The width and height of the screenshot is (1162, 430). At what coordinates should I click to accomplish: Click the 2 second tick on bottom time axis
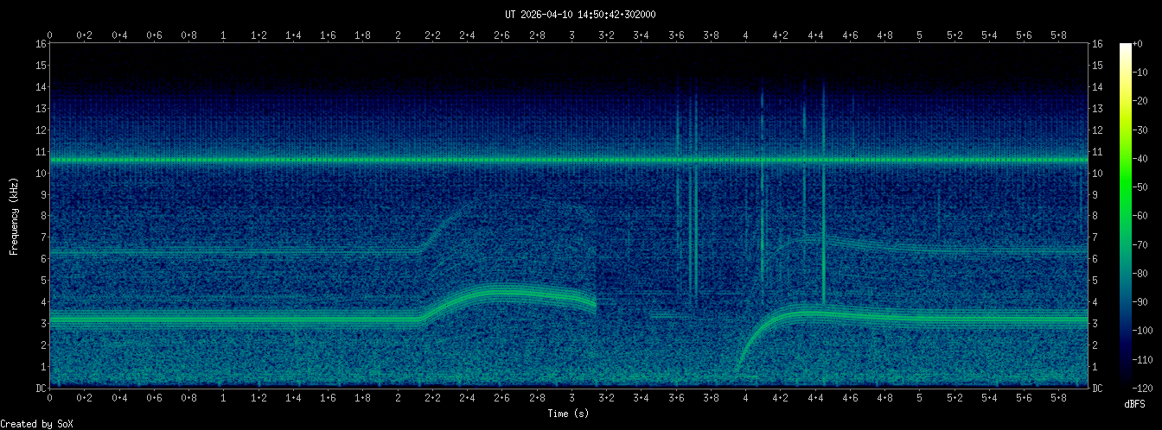(x=398, y=398)
